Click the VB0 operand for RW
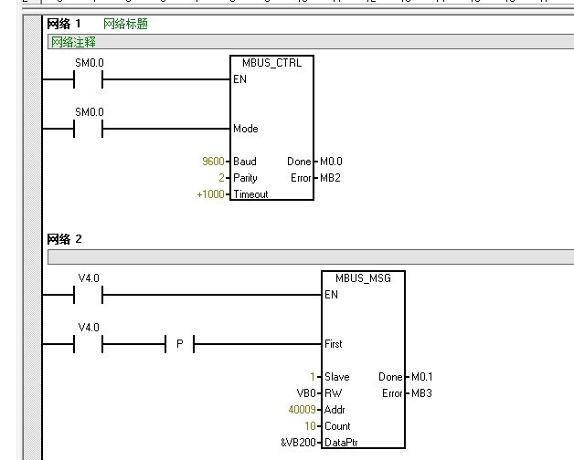Screen dimensions: 574x460 (304, 393)
